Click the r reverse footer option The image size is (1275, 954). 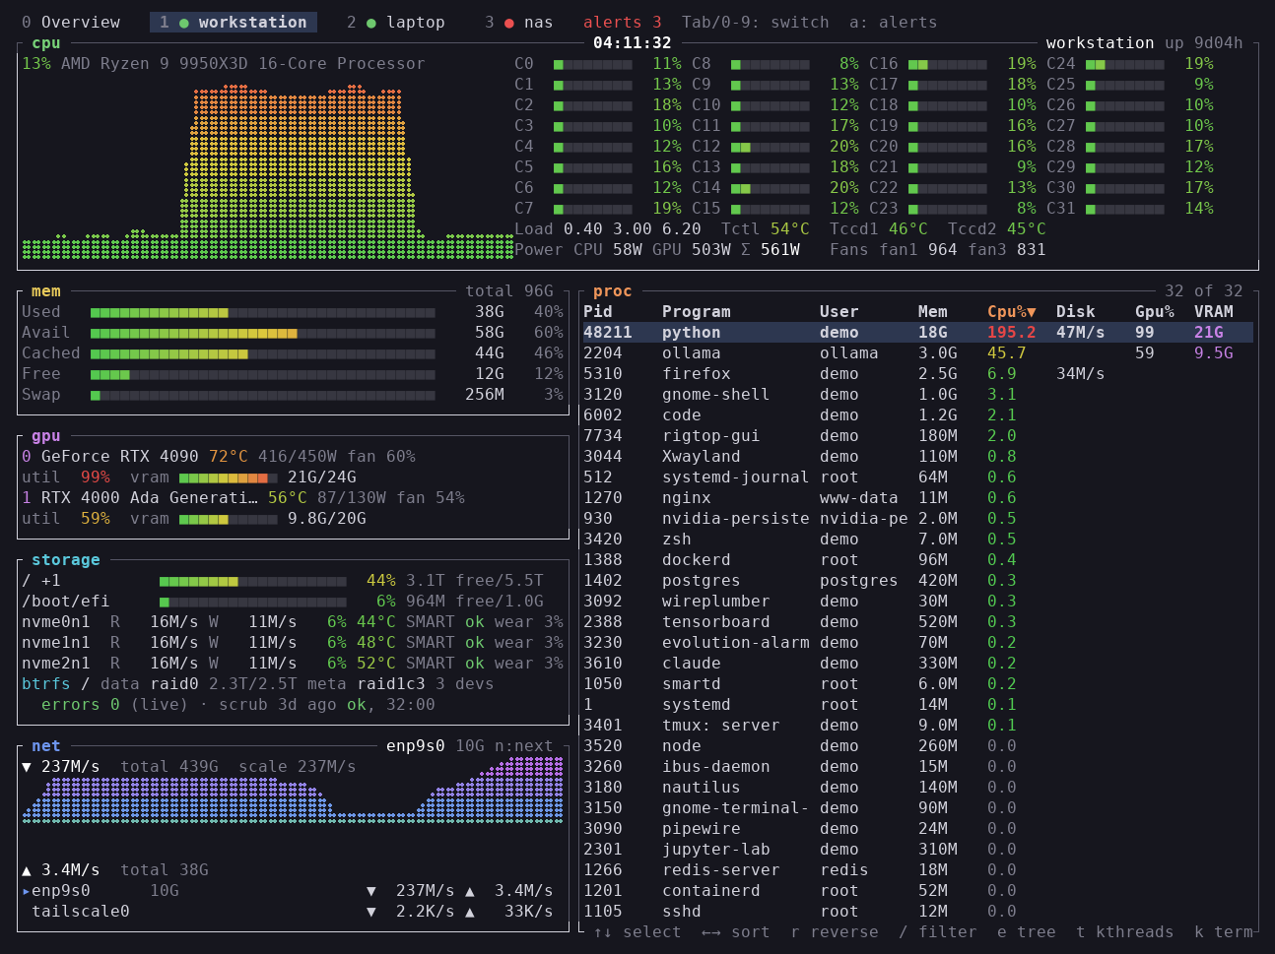point(835,931)
